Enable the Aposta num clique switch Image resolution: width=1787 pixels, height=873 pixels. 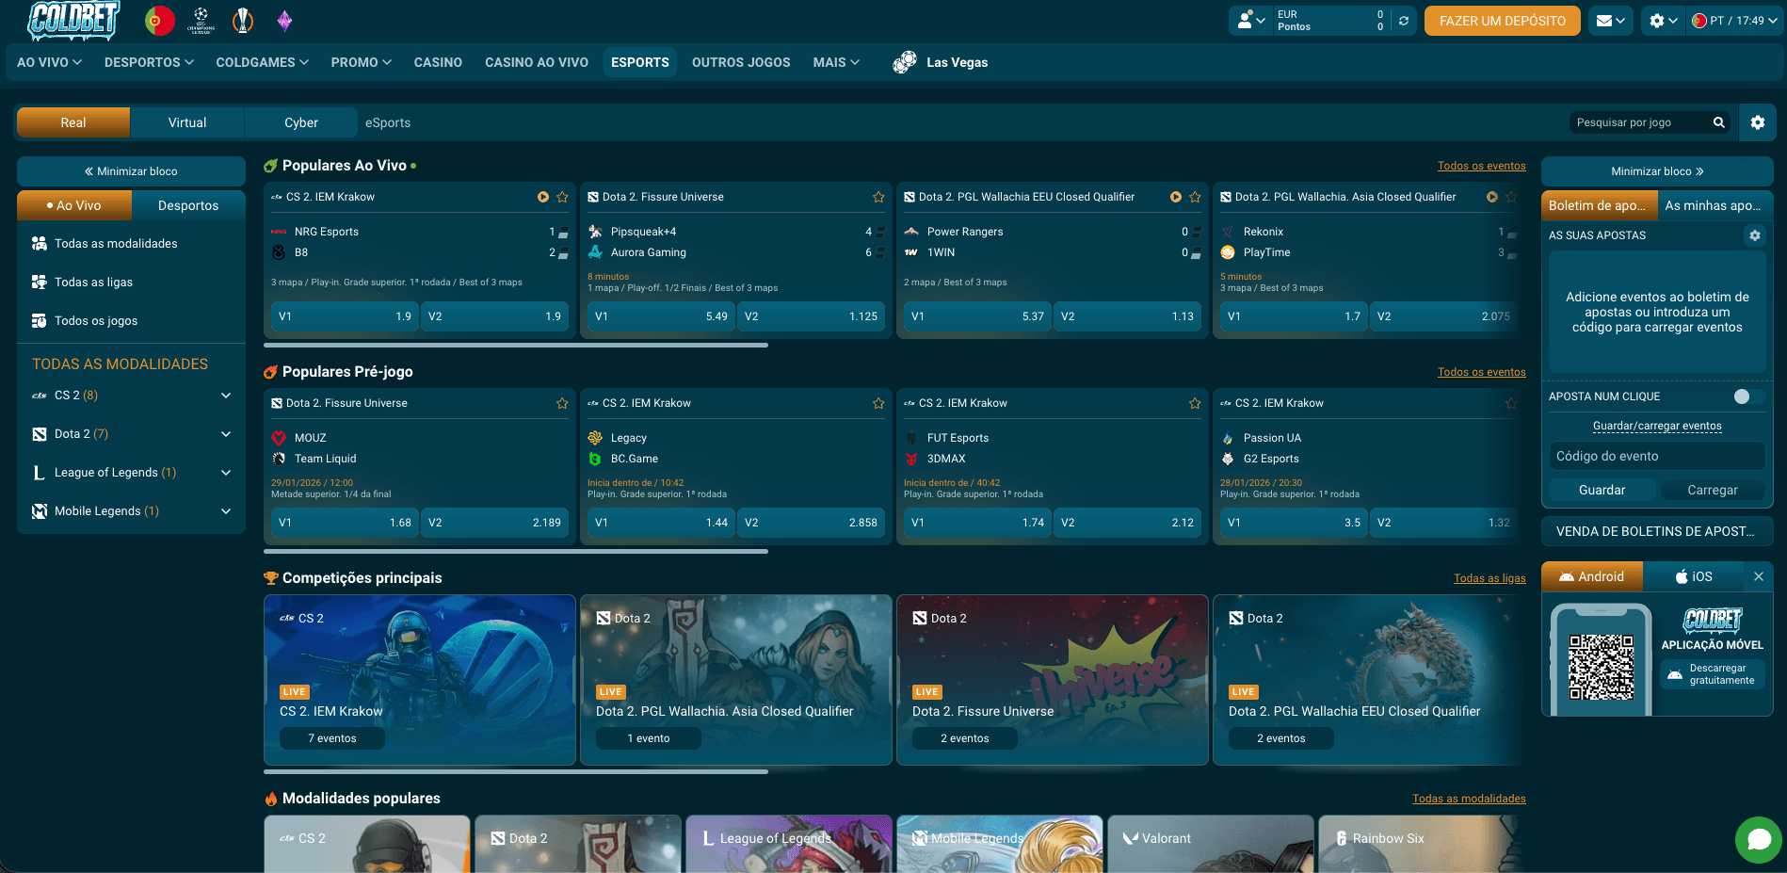pyautogui.click(x=1748, y=396)
